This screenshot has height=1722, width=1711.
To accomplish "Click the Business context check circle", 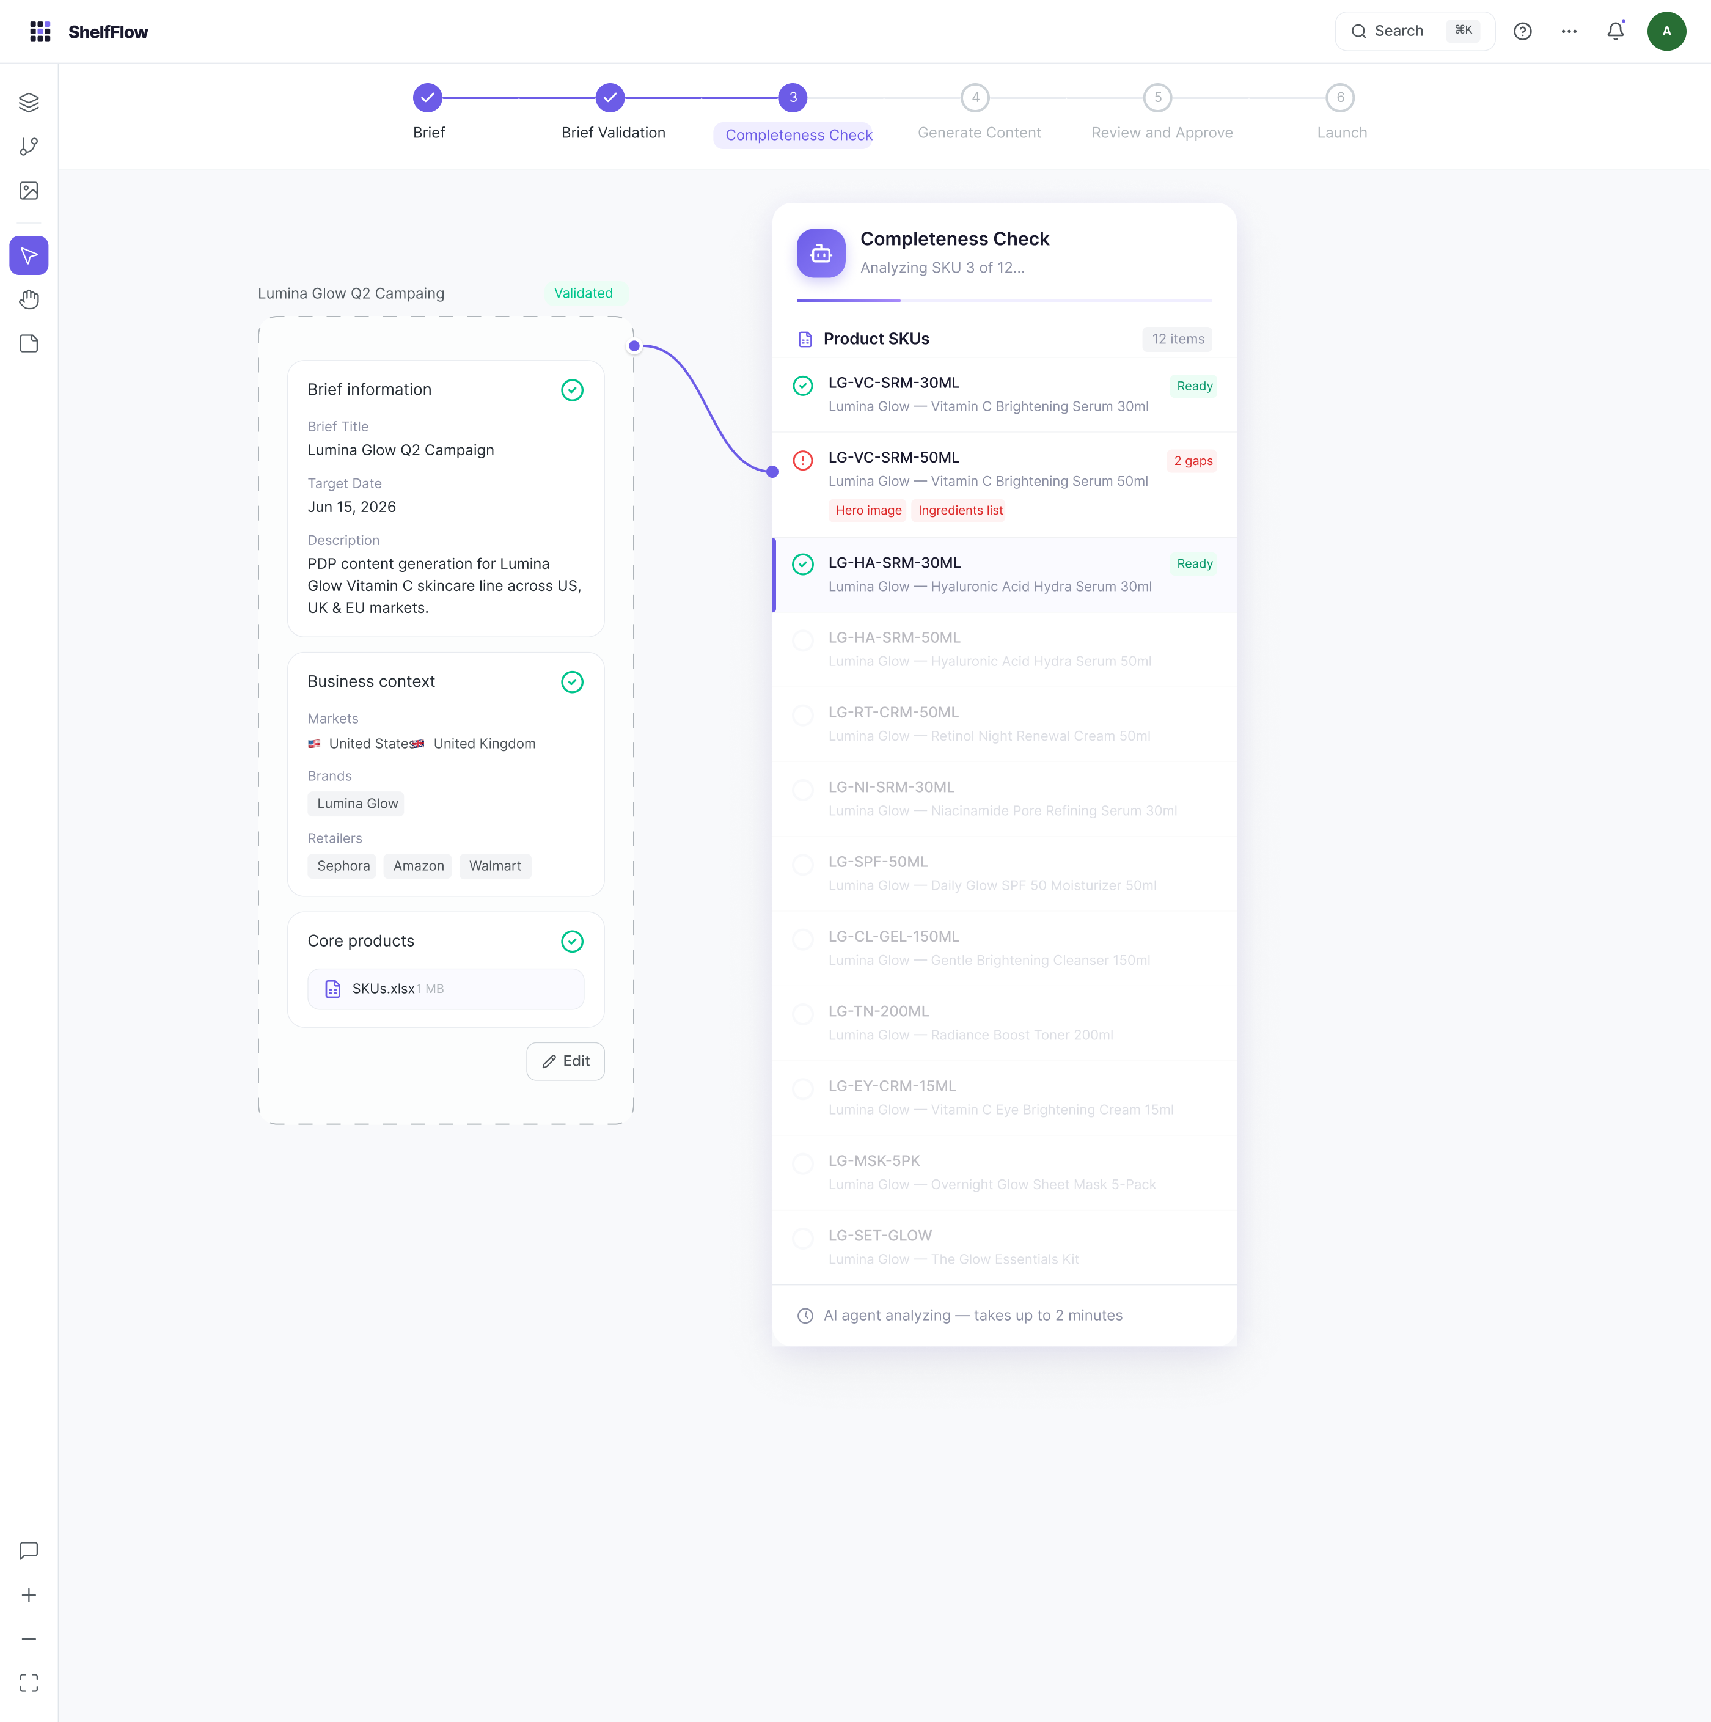I will point(572,682).
